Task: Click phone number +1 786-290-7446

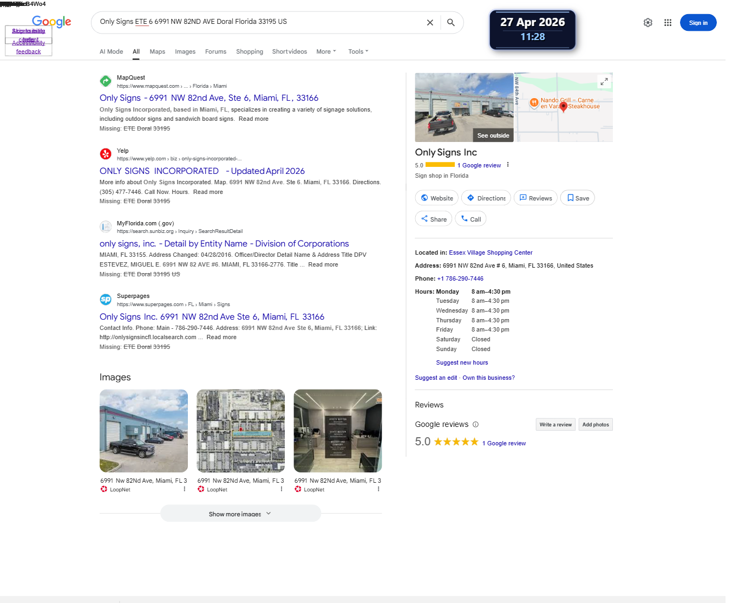Action: [460, 278]
